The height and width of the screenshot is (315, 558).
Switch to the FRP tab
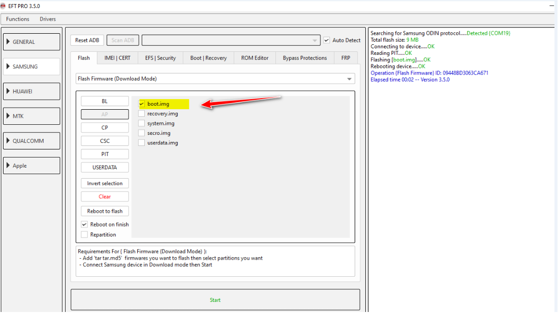pyautogui.click(x=346, y=58)
